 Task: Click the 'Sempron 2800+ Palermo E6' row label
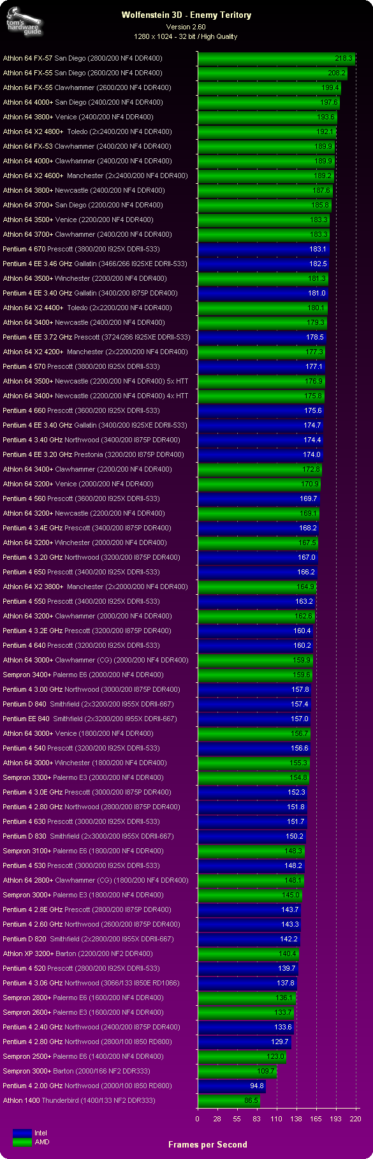coord(83,998)
